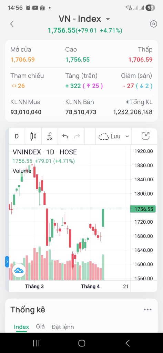
Task: Open the candlestick chart type selector
Action: click(x=33, y=136)
